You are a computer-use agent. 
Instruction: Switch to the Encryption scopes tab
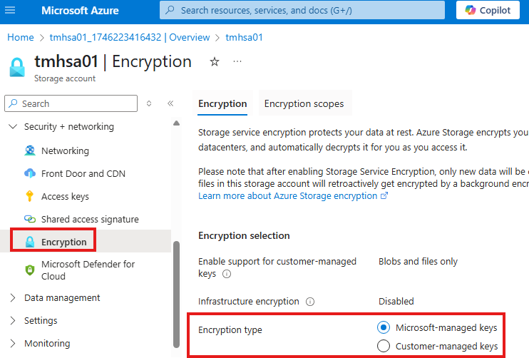(304, 104)
